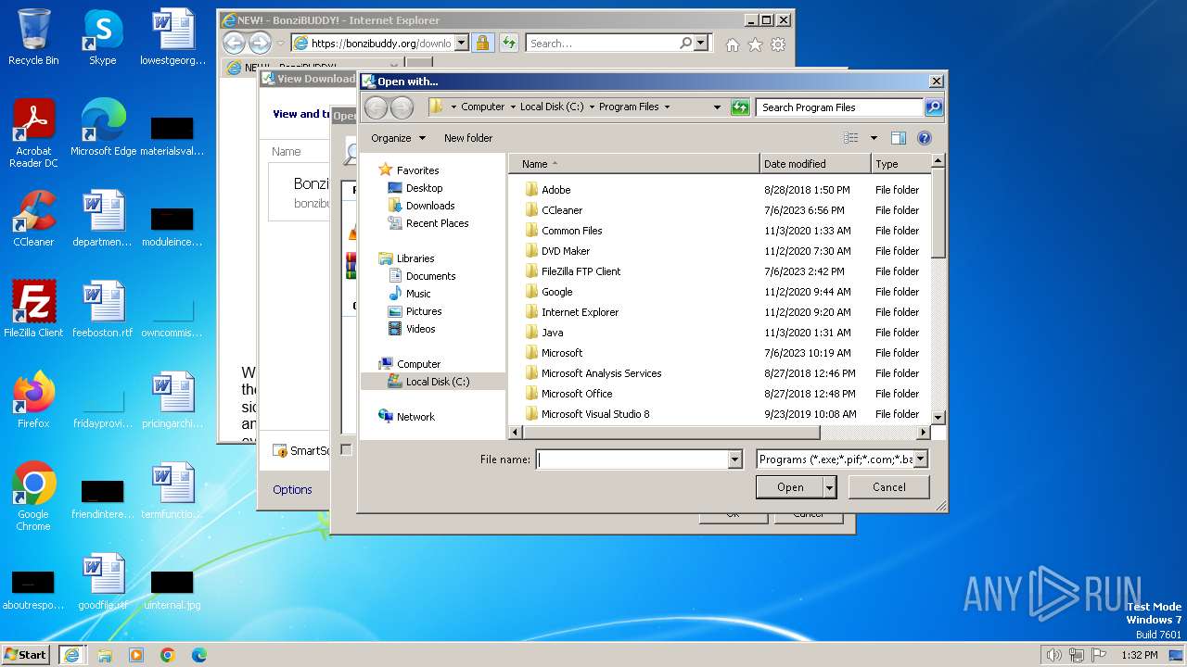Image resolution: width=1187 pixels, height=667 pixels.
Task: Open the Recycle Bin desktop icon
Action: [x=33, y=37]
